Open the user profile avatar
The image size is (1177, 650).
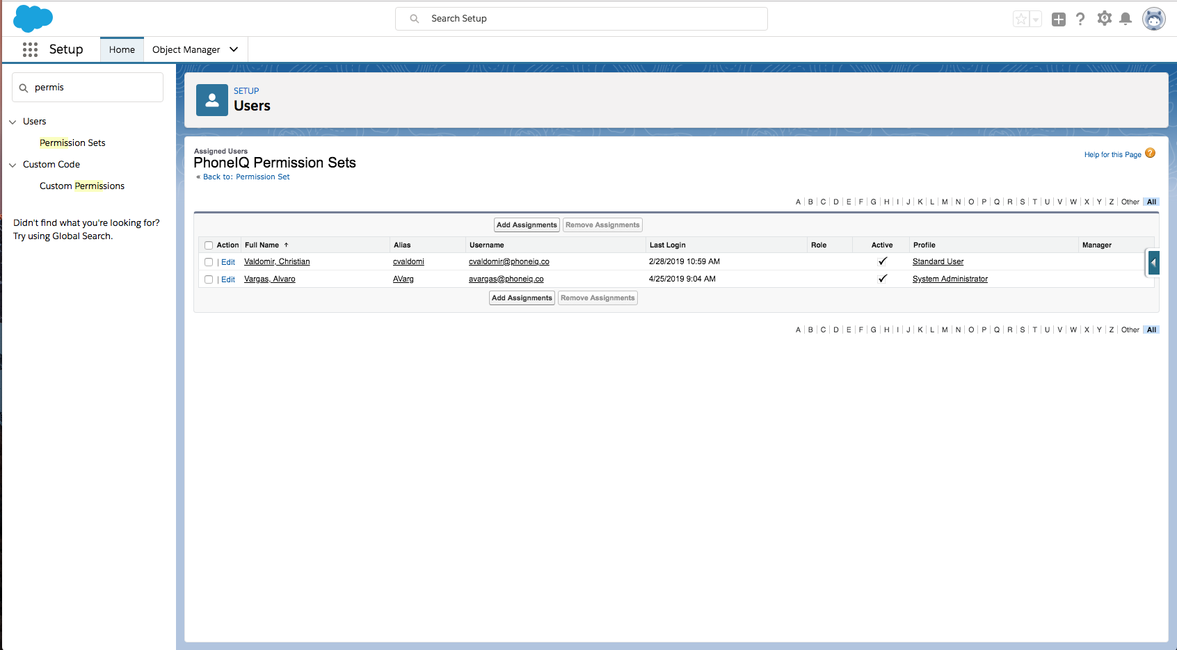tap(1153, 19)
